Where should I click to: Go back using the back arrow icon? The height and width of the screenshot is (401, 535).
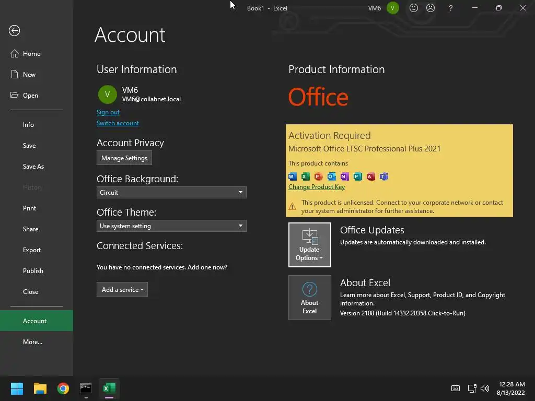tap(14, 31)
